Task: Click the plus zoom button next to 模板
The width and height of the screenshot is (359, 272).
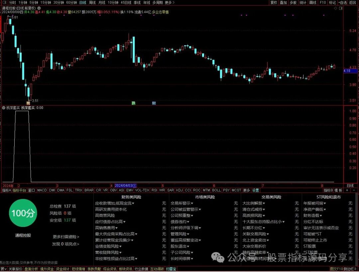Action: click(x=347, y=190)
